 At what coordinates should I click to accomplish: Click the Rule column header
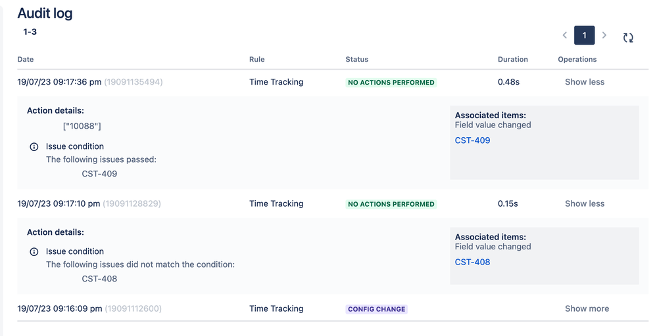click(x=256, y=59)
